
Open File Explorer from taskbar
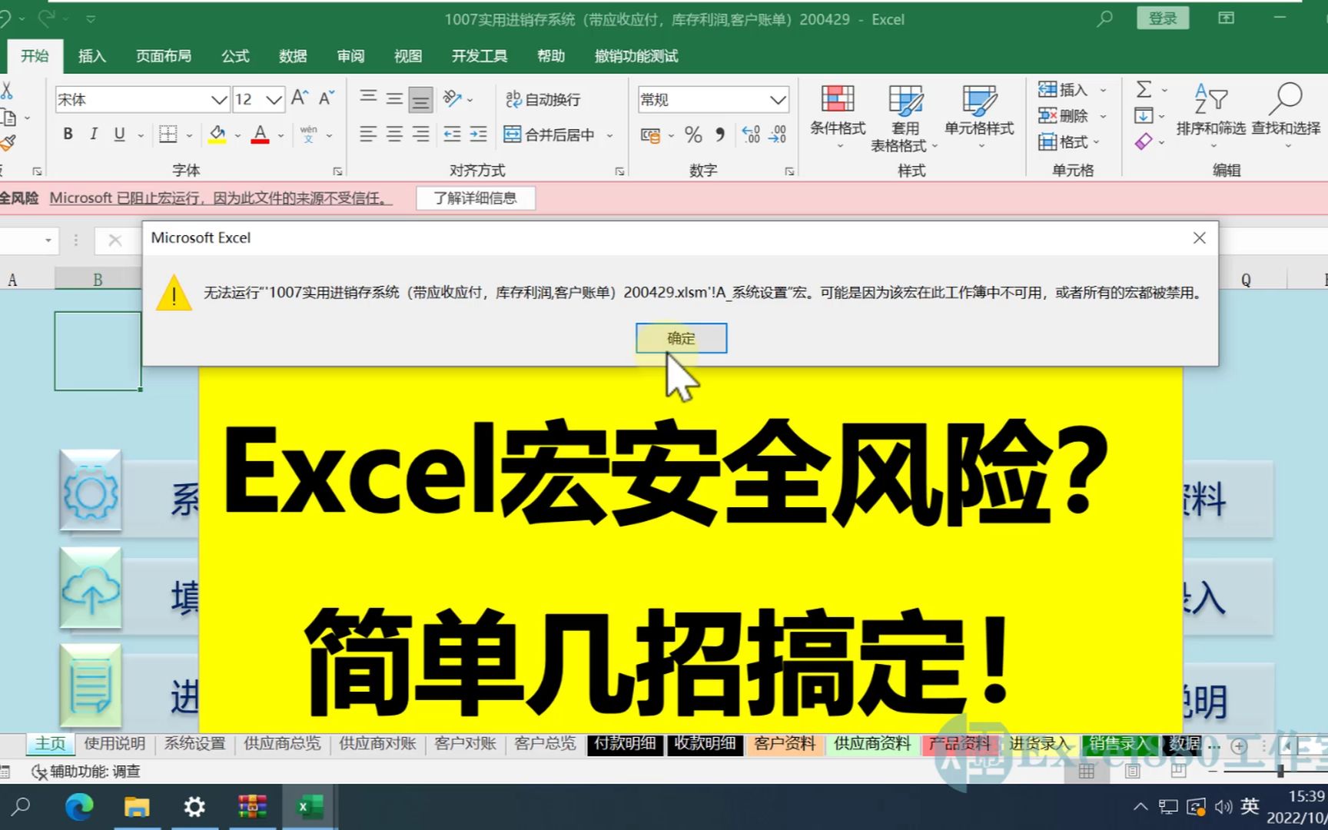pyautogui.click(x=137, y=807)
